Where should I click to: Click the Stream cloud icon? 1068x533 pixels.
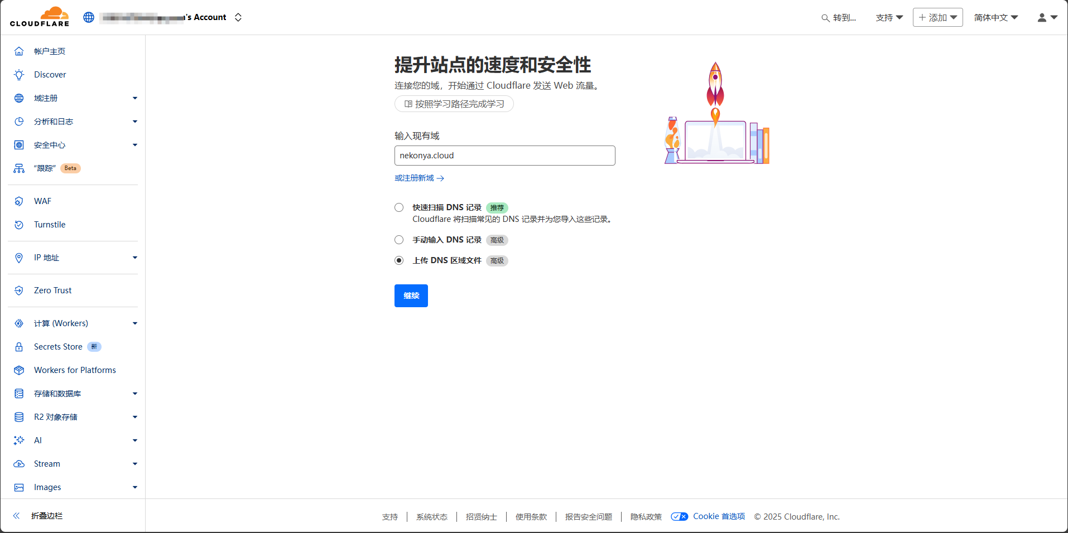[19, 464]
